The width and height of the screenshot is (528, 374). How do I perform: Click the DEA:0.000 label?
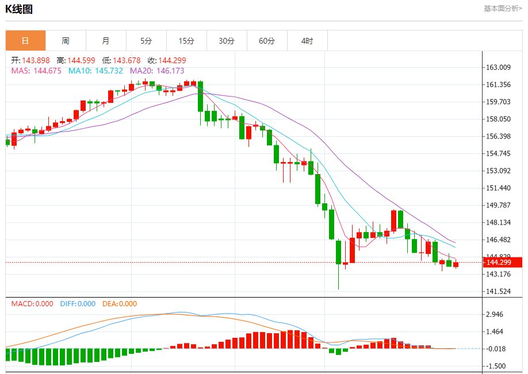(x=120, y=304)
